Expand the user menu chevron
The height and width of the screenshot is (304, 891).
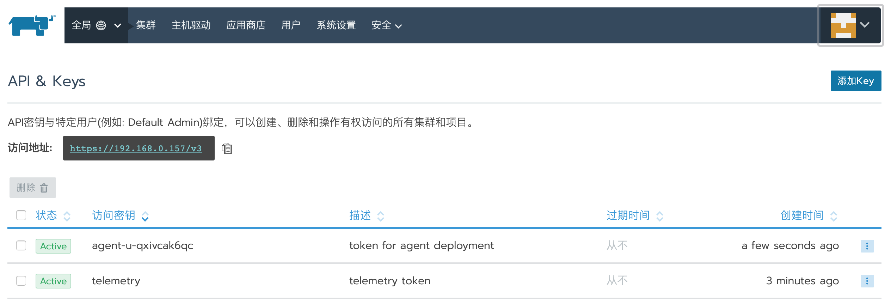pos(865,25)
